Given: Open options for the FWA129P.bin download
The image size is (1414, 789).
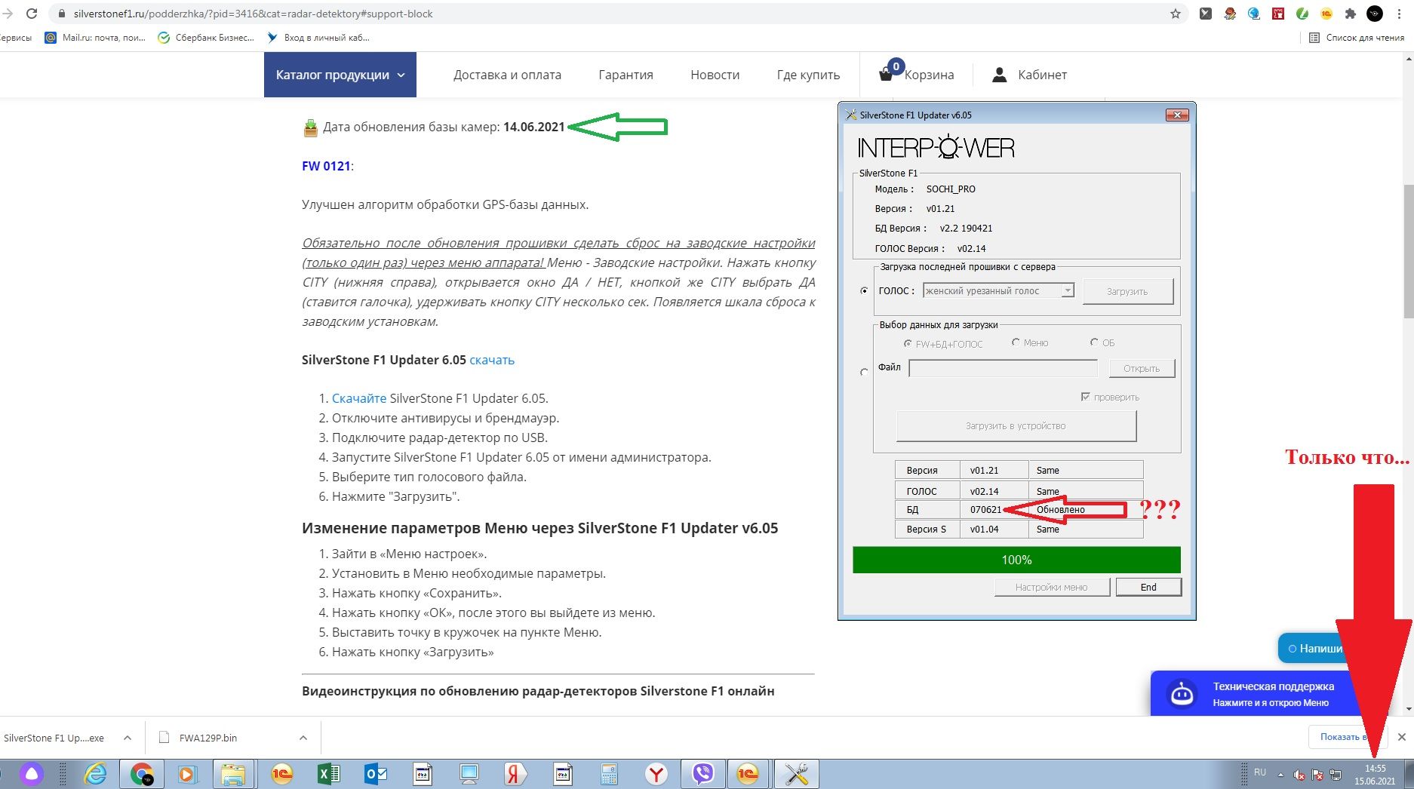Looking at the screenshot, I should tap(303, 738).
